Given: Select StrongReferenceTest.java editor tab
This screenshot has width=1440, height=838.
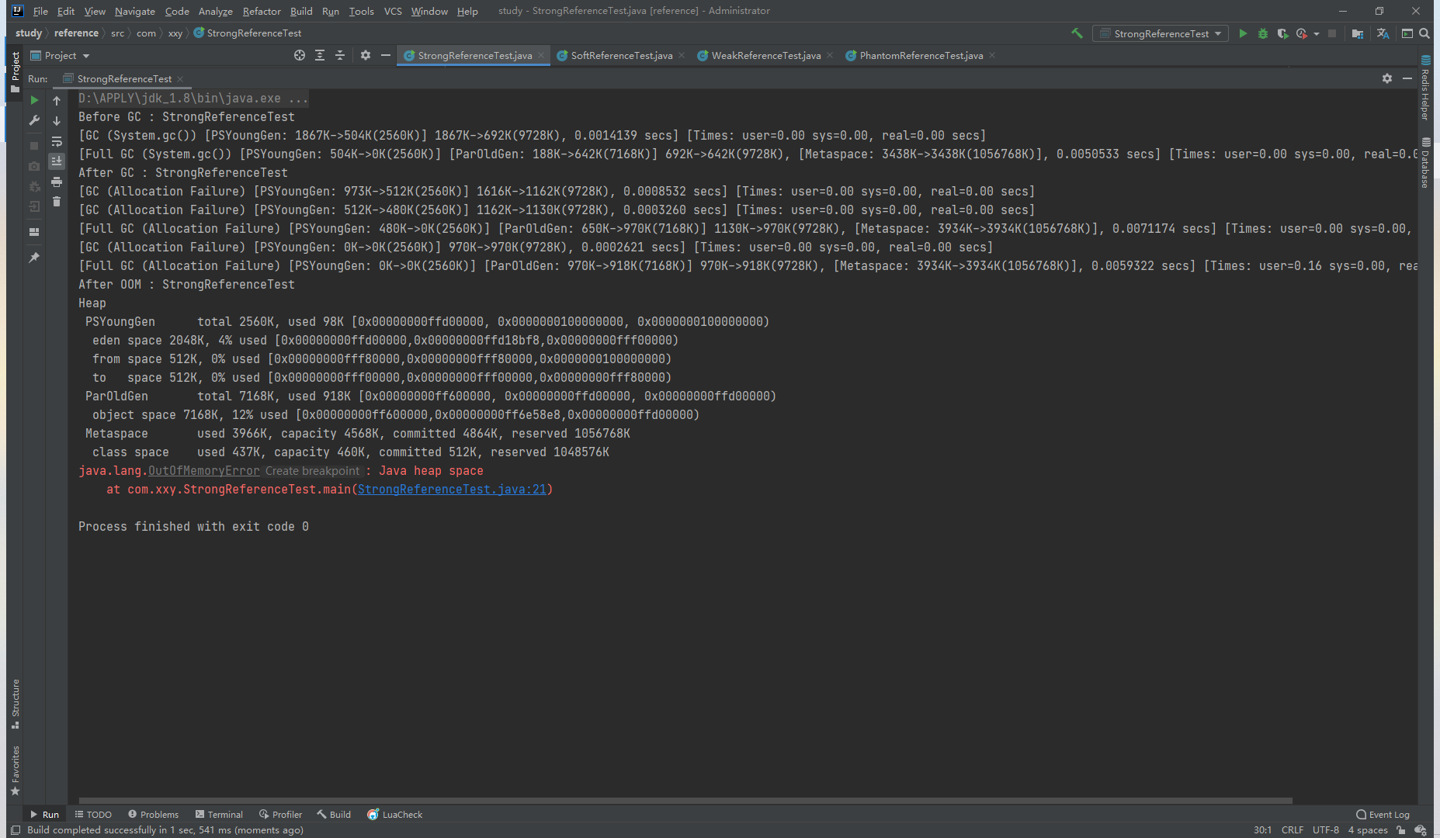Looking at the screenshot, I should [x=474, y=55].
